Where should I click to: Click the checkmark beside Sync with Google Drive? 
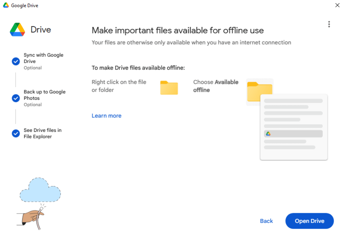pos(16,61)
